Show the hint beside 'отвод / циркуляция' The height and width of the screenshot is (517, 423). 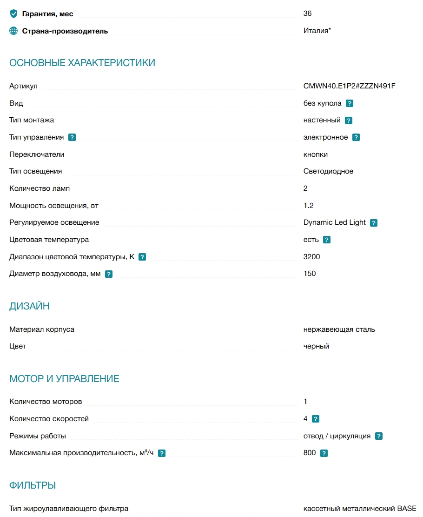coord(379,436)
